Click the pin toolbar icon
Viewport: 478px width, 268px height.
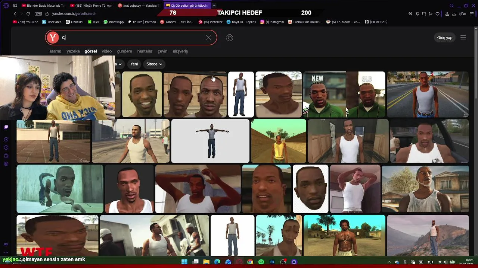417,14
